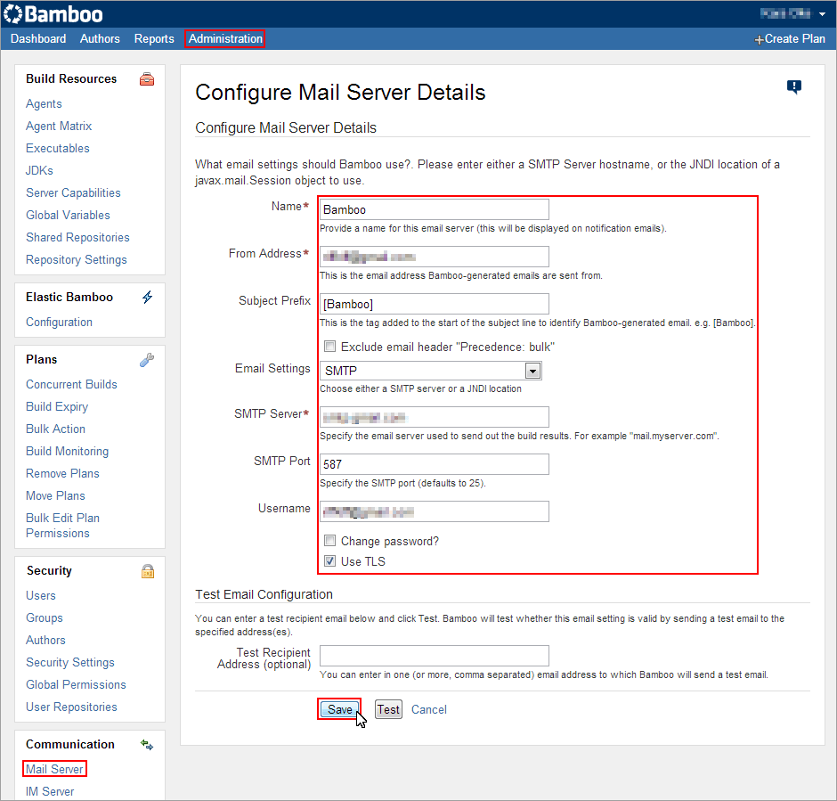This screenshot has width=837, height=801.
Task: Open Global Permissions link
Action: click(x=76, y=684)
